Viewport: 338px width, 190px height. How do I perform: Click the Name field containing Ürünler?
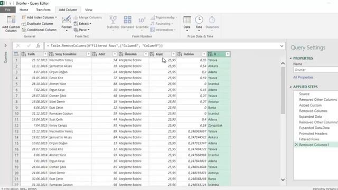pos(316,70)
